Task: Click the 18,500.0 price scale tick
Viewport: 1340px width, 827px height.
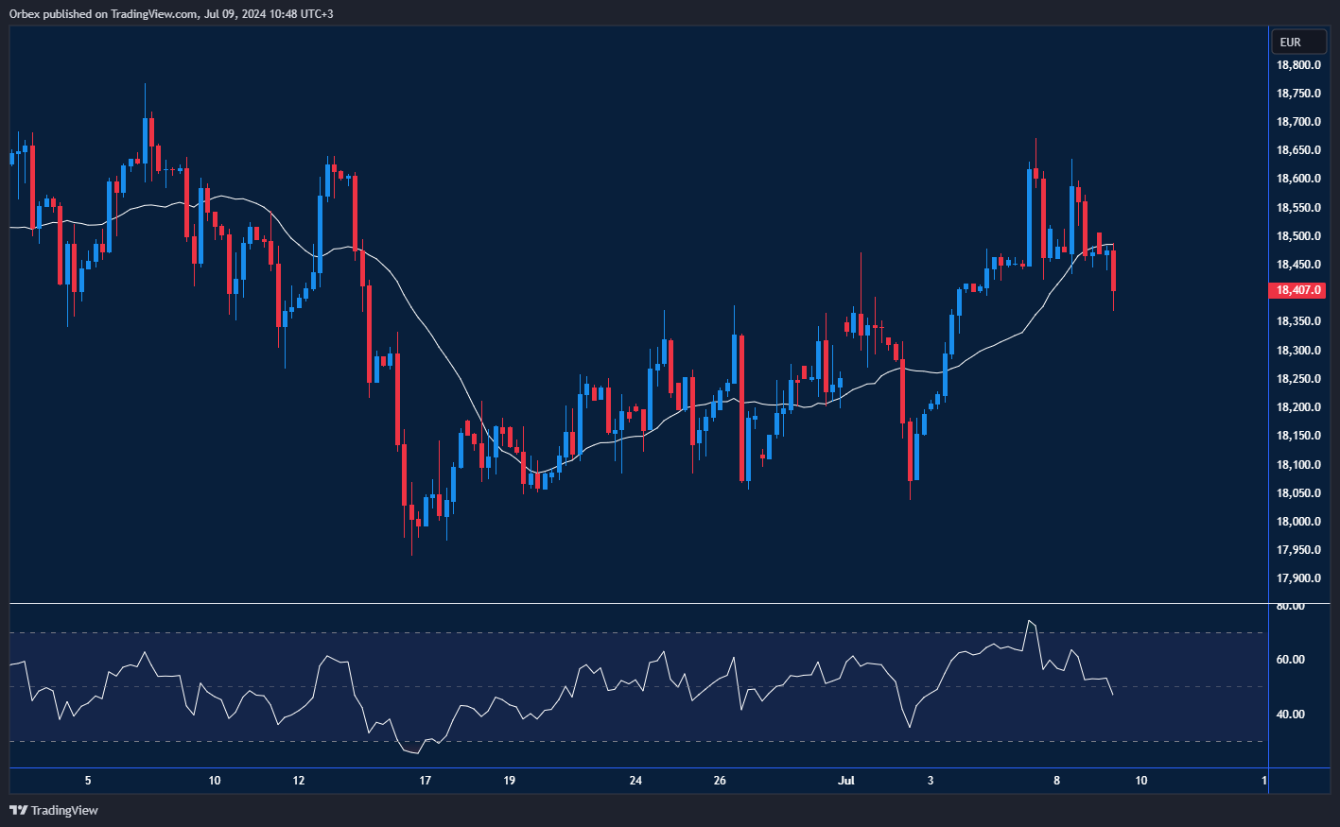Action: pos(1297,236)
